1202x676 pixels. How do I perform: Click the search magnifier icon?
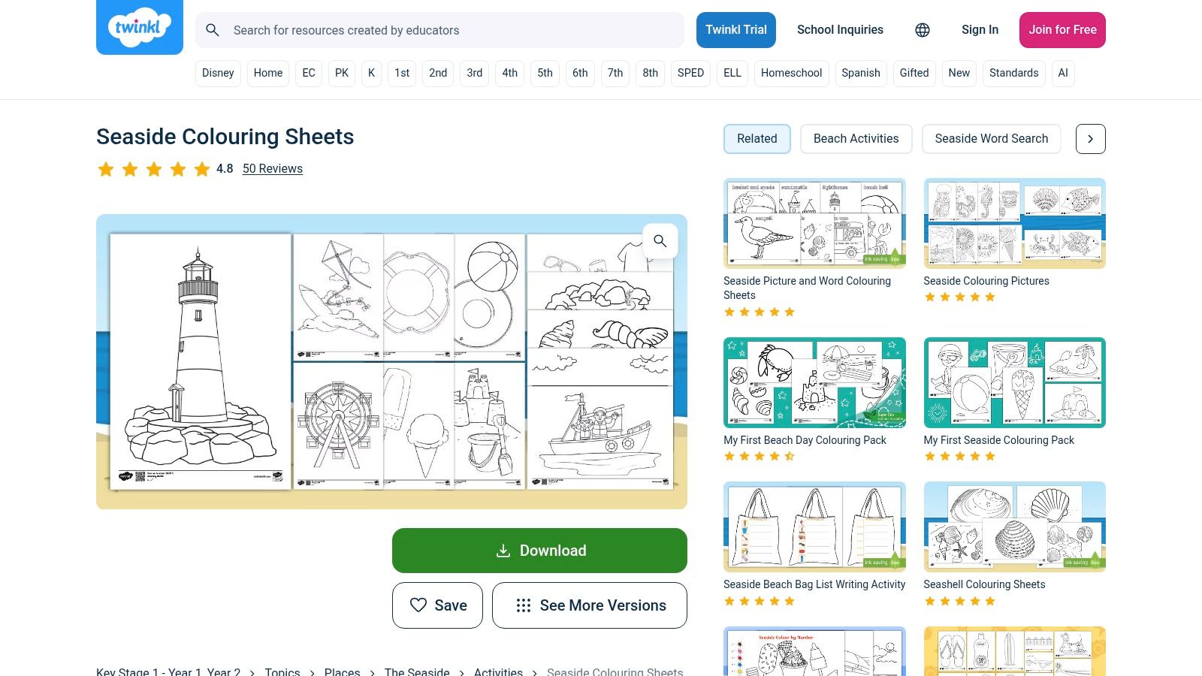click(x=213, y=30)
